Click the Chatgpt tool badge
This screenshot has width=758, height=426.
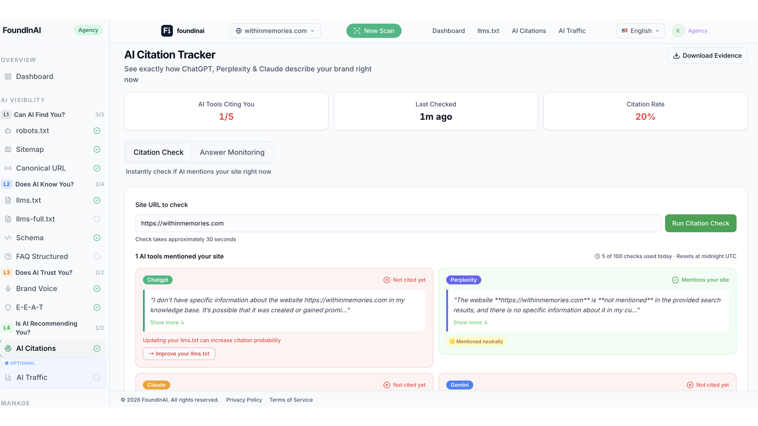[x=158, y=280]
